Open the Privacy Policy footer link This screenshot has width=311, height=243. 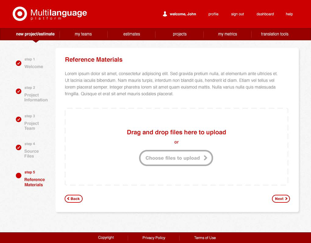point(154,238)
